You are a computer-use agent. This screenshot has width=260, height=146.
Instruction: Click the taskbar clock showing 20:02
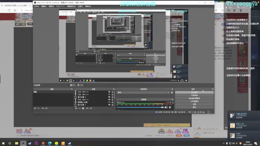click(x=248, y=143)
